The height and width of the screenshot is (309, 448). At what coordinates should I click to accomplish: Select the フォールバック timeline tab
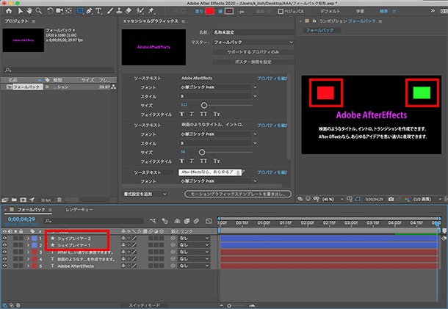[x=32, y=210]
